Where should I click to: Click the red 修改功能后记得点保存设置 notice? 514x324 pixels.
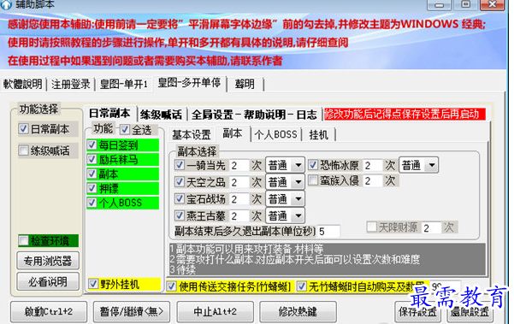[405, 114]
